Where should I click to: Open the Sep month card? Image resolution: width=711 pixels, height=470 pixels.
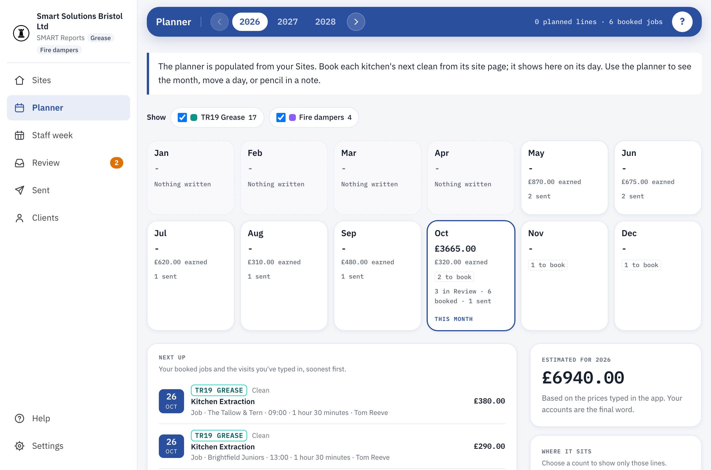(377, 276)
